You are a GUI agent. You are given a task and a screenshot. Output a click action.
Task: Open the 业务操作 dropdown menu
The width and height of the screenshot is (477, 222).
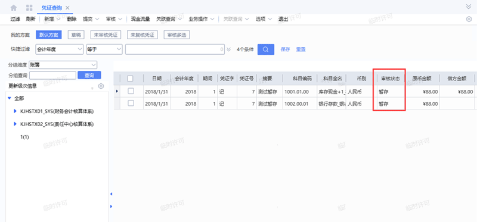[202, 19]
